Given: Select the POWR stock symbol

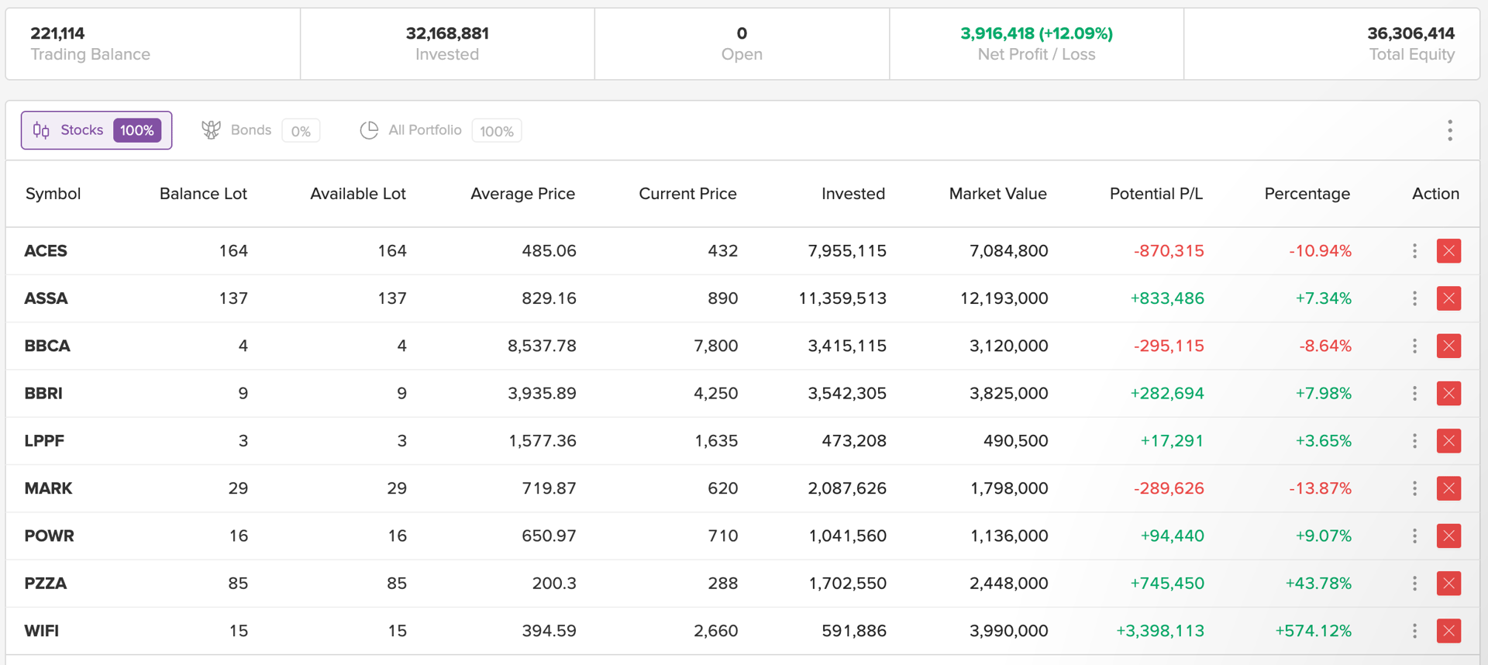Looking at the screenshot, I should (x=49, y=536).
